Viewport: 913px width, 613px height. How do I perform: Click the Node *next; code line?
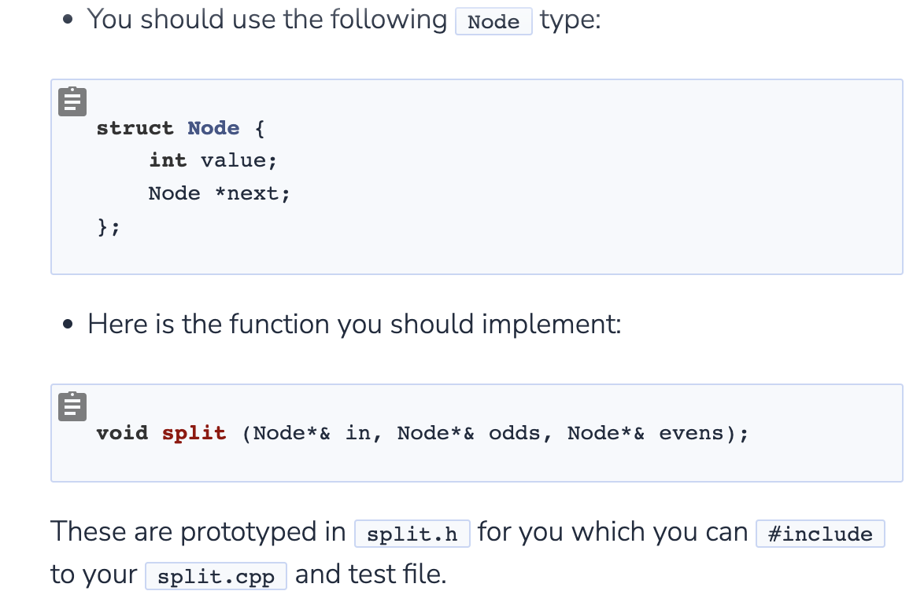[x=219, y=193]
